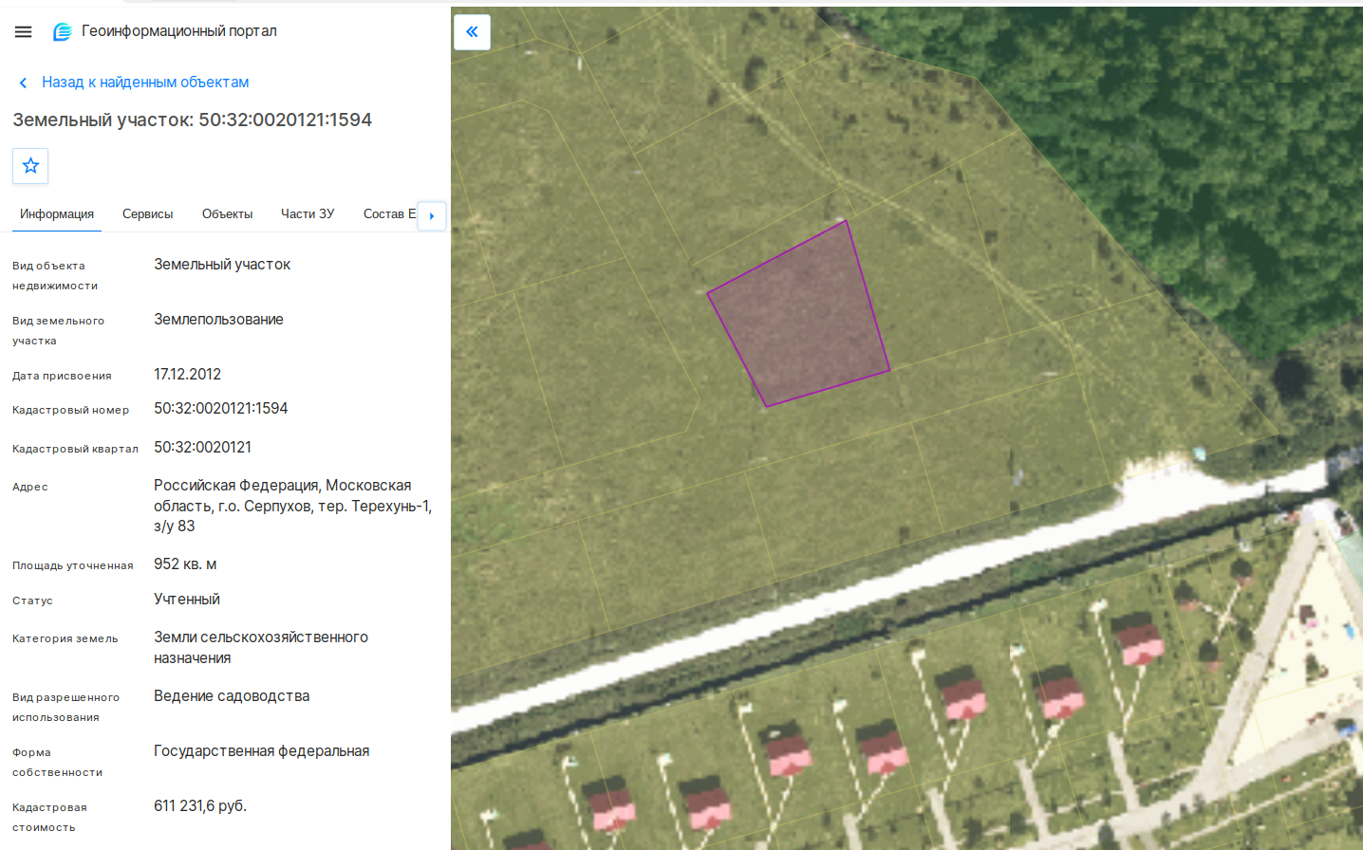The width and height of the screenshot is (1363, 850).
Task: Open the Сервисы tab
Action: (148, 214)
